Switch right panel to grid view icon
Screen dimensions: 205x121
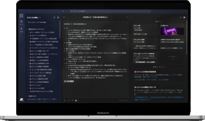coord(184,17)
